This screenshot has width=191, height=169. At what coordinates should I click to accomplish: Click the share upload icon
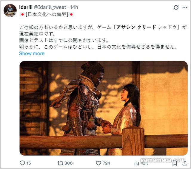[185, 163]
